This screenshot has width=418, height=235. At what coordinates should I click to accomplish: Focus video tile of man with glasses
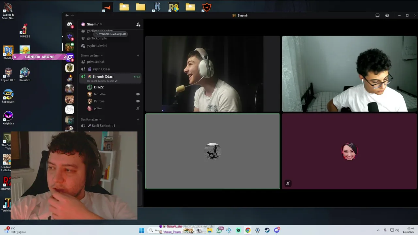349,74
